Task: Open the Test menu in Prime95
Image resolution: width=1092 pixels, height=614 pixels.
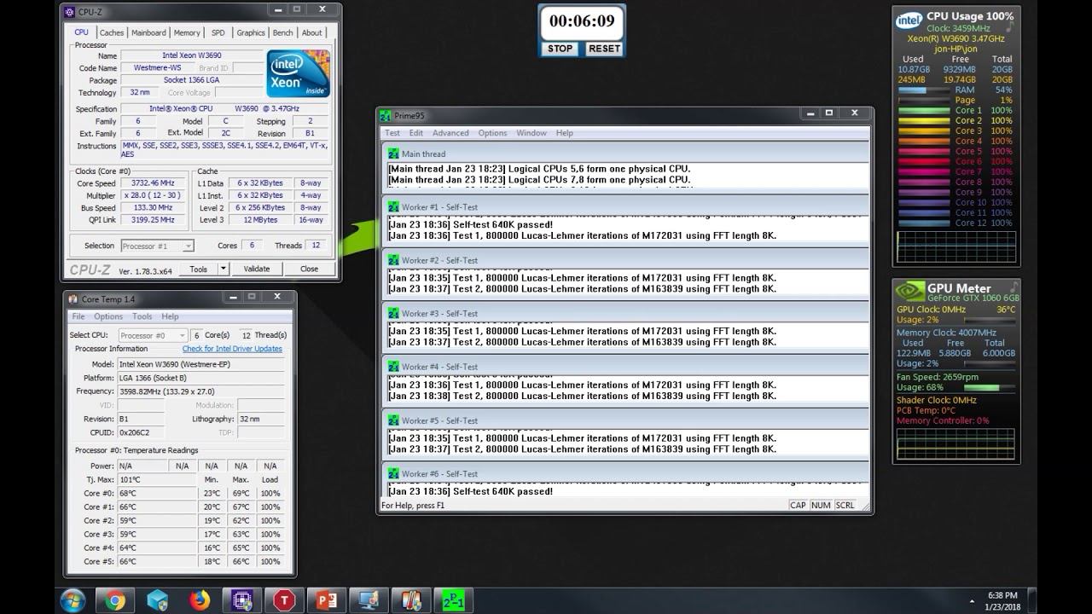Action: coord(392,133)
